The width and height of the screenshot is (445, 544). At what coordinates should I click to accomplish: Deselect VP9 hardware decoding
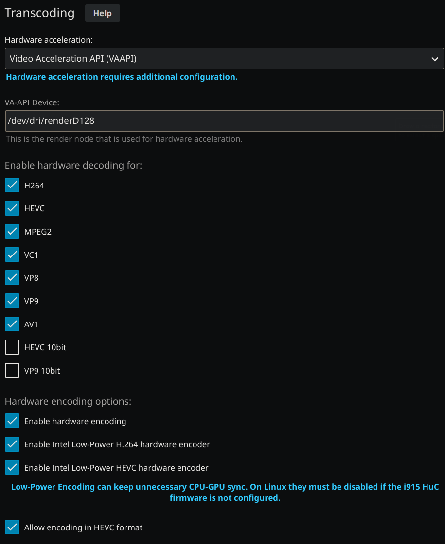tap(12, 301)
